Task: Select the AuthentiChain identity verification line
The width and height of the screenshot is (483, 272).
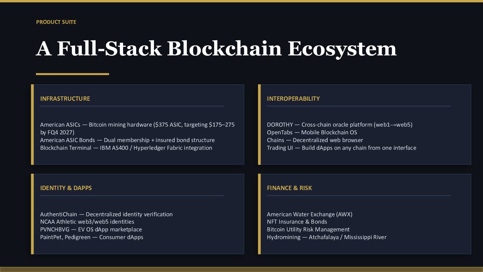Action: (106, 215)
